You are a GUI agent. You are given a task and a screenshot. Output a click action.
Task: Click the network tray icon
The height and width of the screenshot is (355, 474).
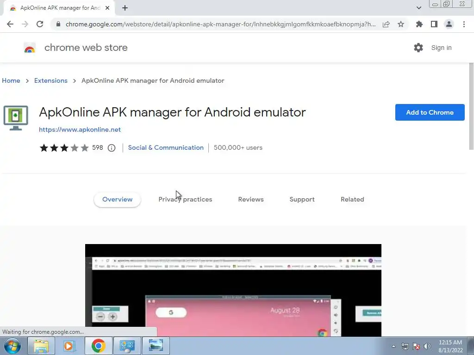pos(405,346)
